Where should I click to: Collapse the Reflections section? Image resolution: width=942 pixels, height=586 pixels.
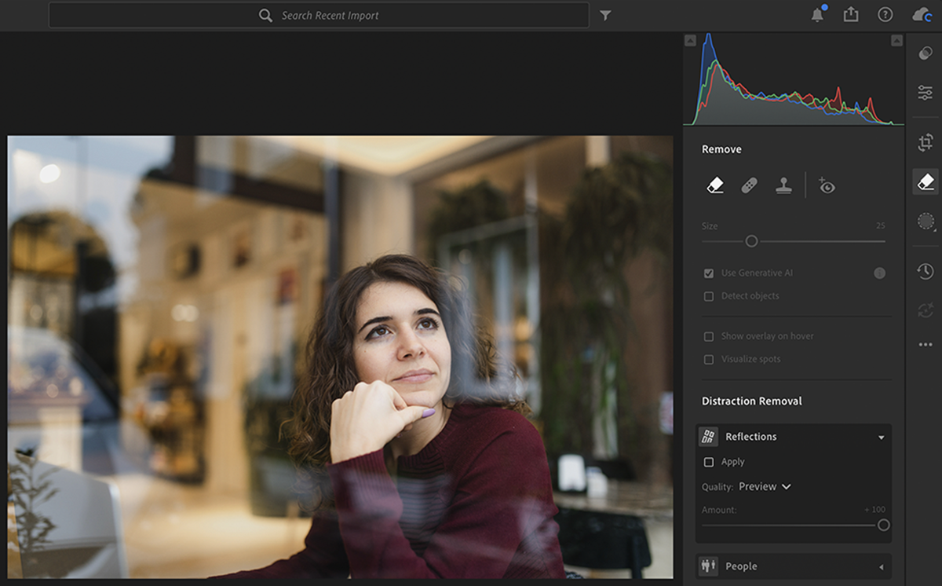[x=881, y=438]
